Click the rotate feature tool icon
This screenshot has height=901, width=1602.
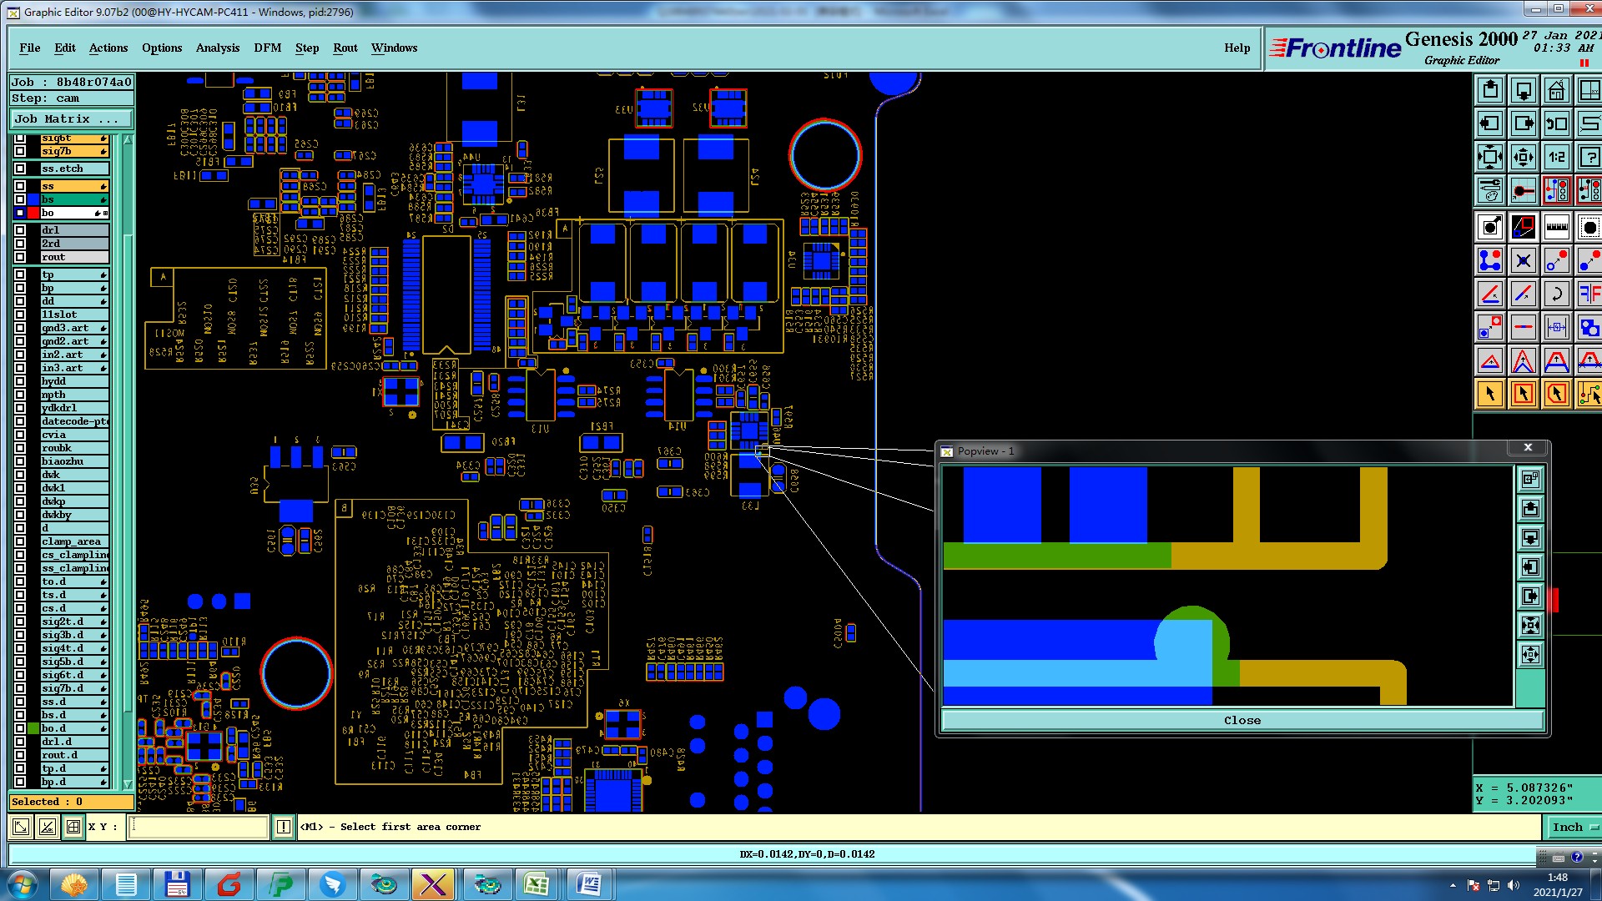point(1556,294)
